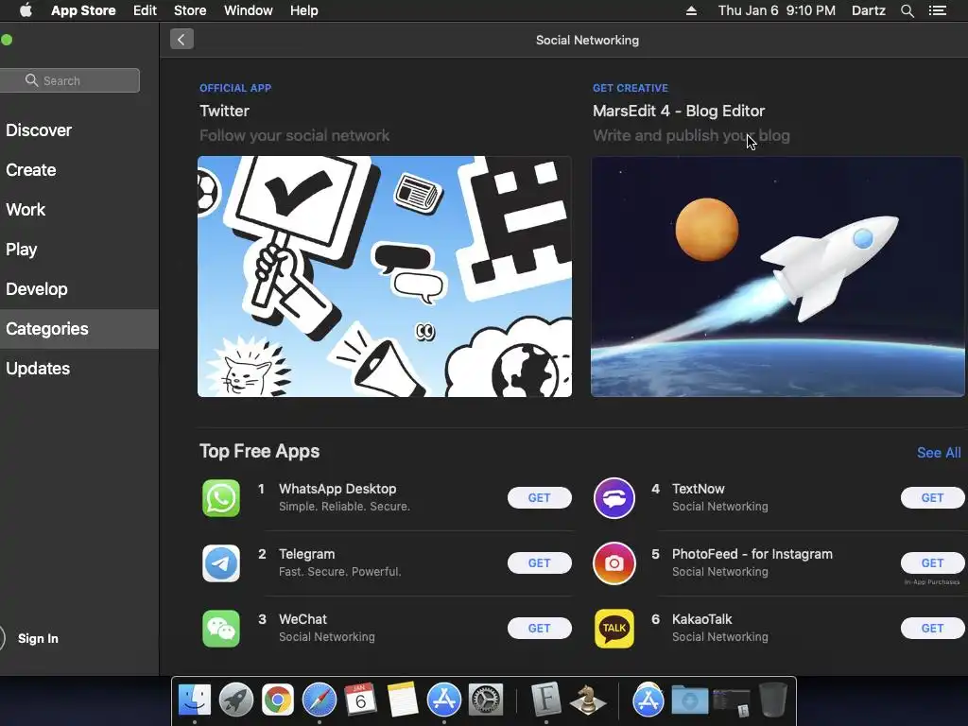The height and width of the screenshot is (726, 968).
Task: Get TextNow
Action: [933, 497]
